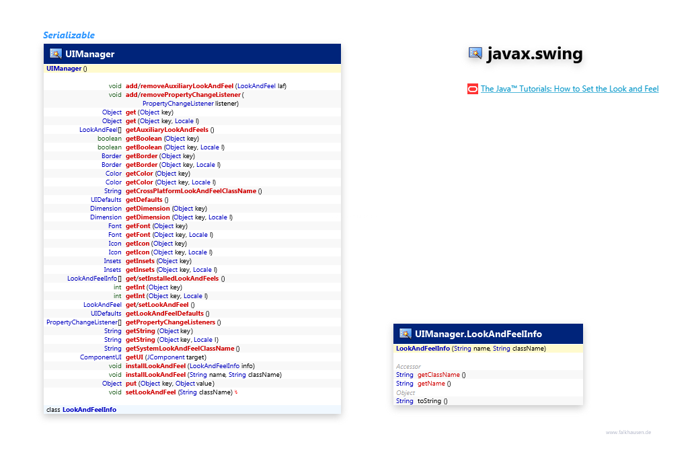Select the get/setLookAndFeel method
This screenshot has width=690, height=463.
(157, 305)
